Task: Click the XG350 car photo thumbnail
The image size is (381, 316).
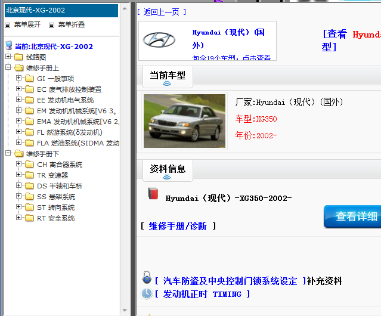Action: [184, 121]
